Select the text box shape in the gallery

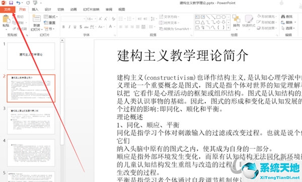coord(197,17)
